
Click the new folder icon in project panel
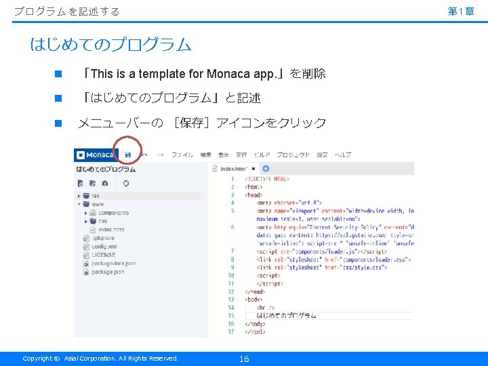(92, 183)
